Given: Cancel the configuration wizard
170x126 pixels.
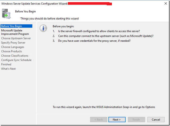Looking at the screenshot, I should click(x=156, y=119).
